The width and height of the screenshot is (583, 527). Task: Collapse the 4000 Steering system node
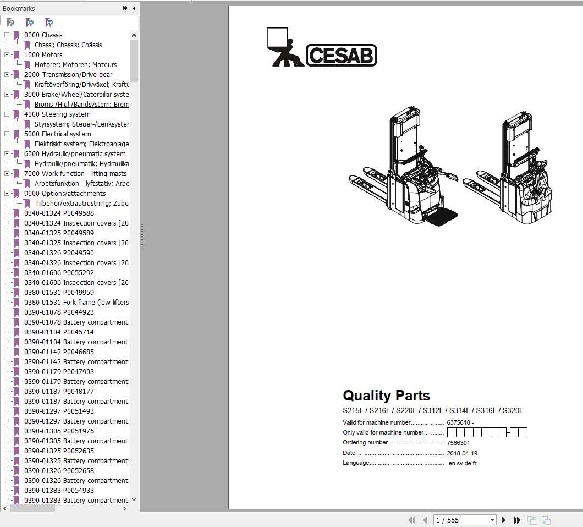click(x=7, y=114)
